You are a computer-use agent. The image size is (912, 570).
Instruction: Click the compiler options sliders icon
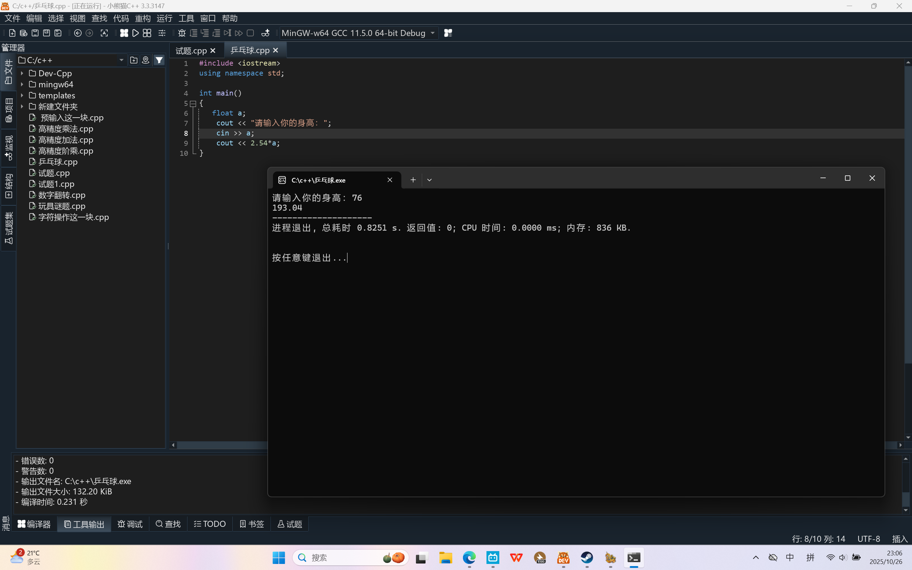(x=162, y=33)
